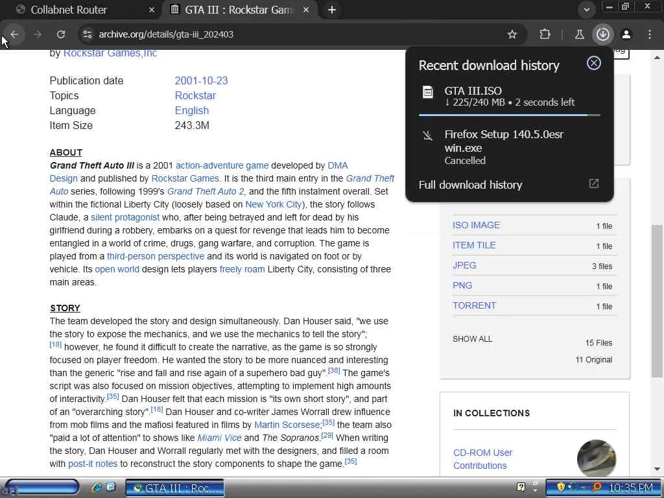Screen dimensions: 664x498
Task: Bookmark this page with the star
Action: (x=512, y=34)
